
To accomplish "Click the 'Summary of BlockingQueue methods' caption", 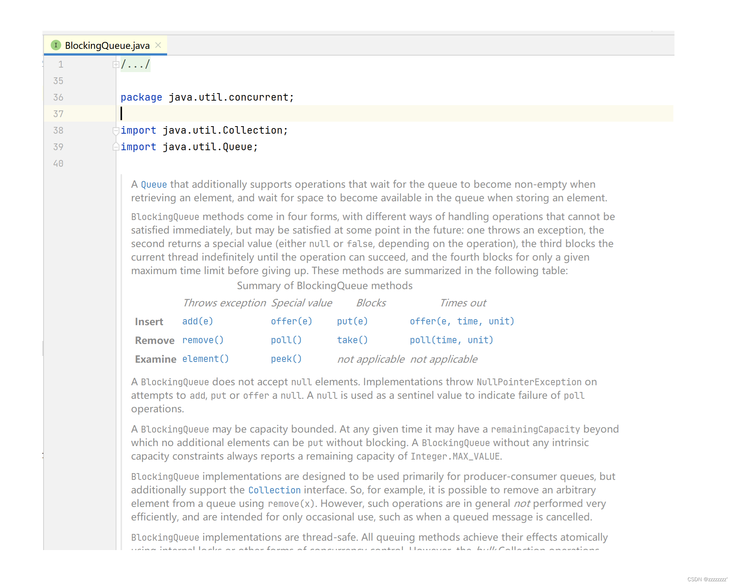I will pos(325,286).
